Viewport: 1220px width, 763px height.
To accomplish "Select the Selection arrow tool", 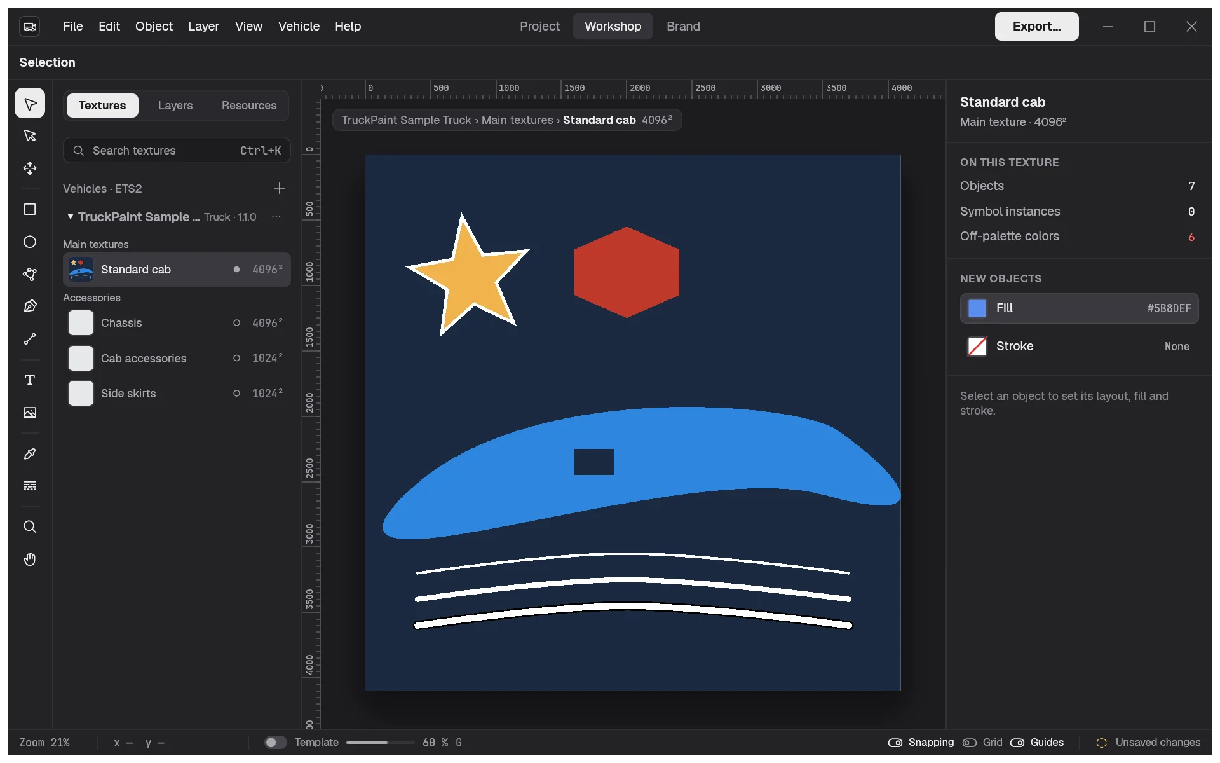I will [30, 104].
